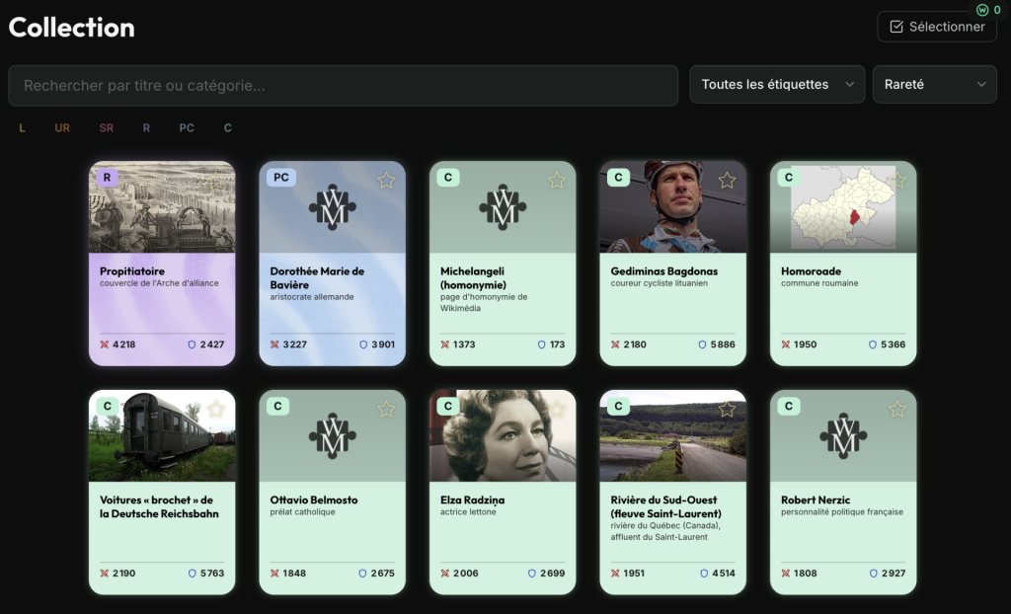The height and width of the screenshot is (614, 1011).
Task: Click swords icon next to 2006
Action: (445, 574)
